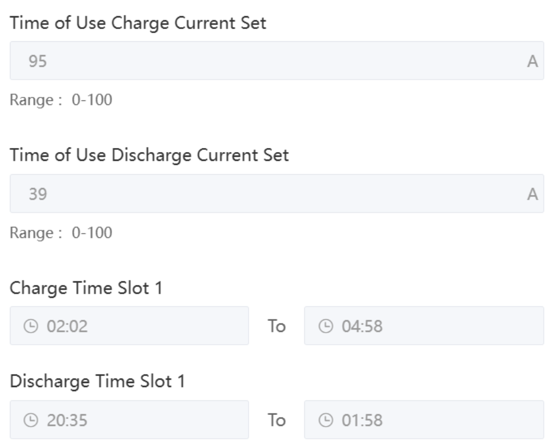Image resolution: width=546 pixels, height=448 pixels.
Task: Open the Charge Time Slot 1 end time 04:58
Action: pos(424,326)
